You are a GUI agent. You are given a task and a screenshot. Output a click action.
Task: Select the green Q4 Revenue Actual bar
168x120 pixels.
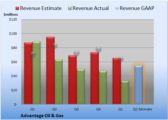(103, 88)
